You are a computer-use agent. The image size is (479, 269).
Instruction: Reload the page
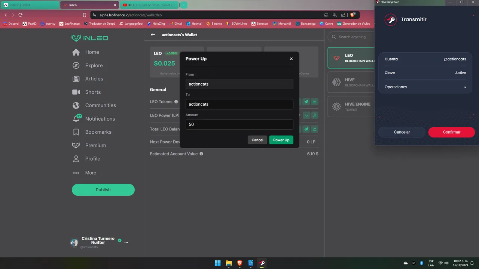(x=20, y=15)
